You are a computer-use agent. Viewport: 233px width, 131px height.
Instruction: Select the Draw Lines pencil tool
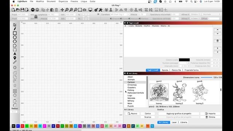15,29
